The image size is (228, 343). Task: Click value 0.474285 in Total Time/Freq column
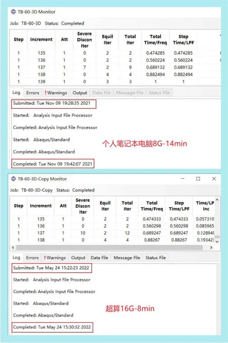click(x=155, y=53)
